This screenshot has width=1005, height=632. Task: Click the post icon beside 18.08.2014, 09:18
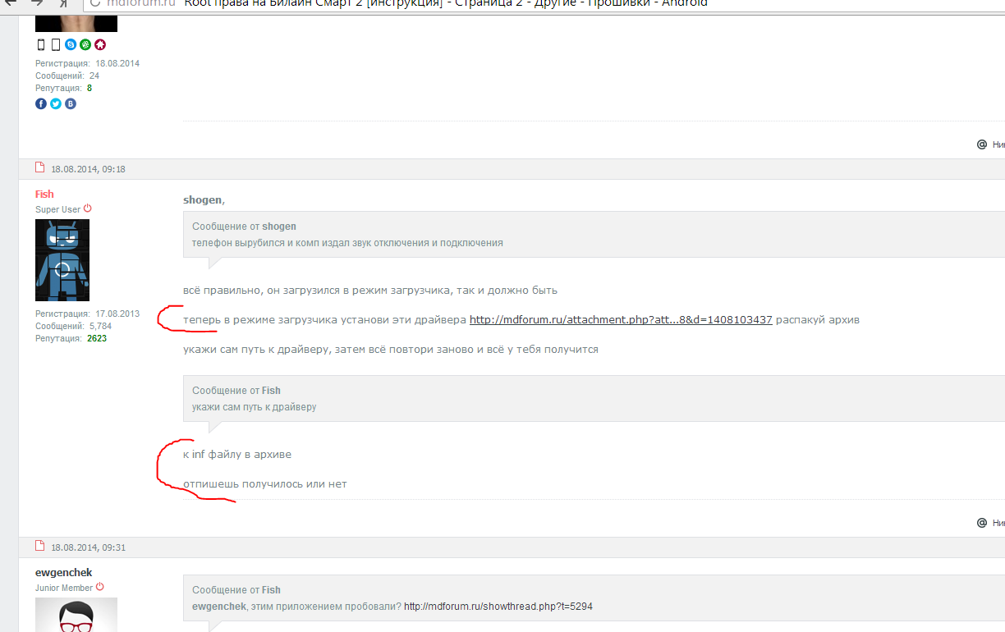tap(39, 167)
